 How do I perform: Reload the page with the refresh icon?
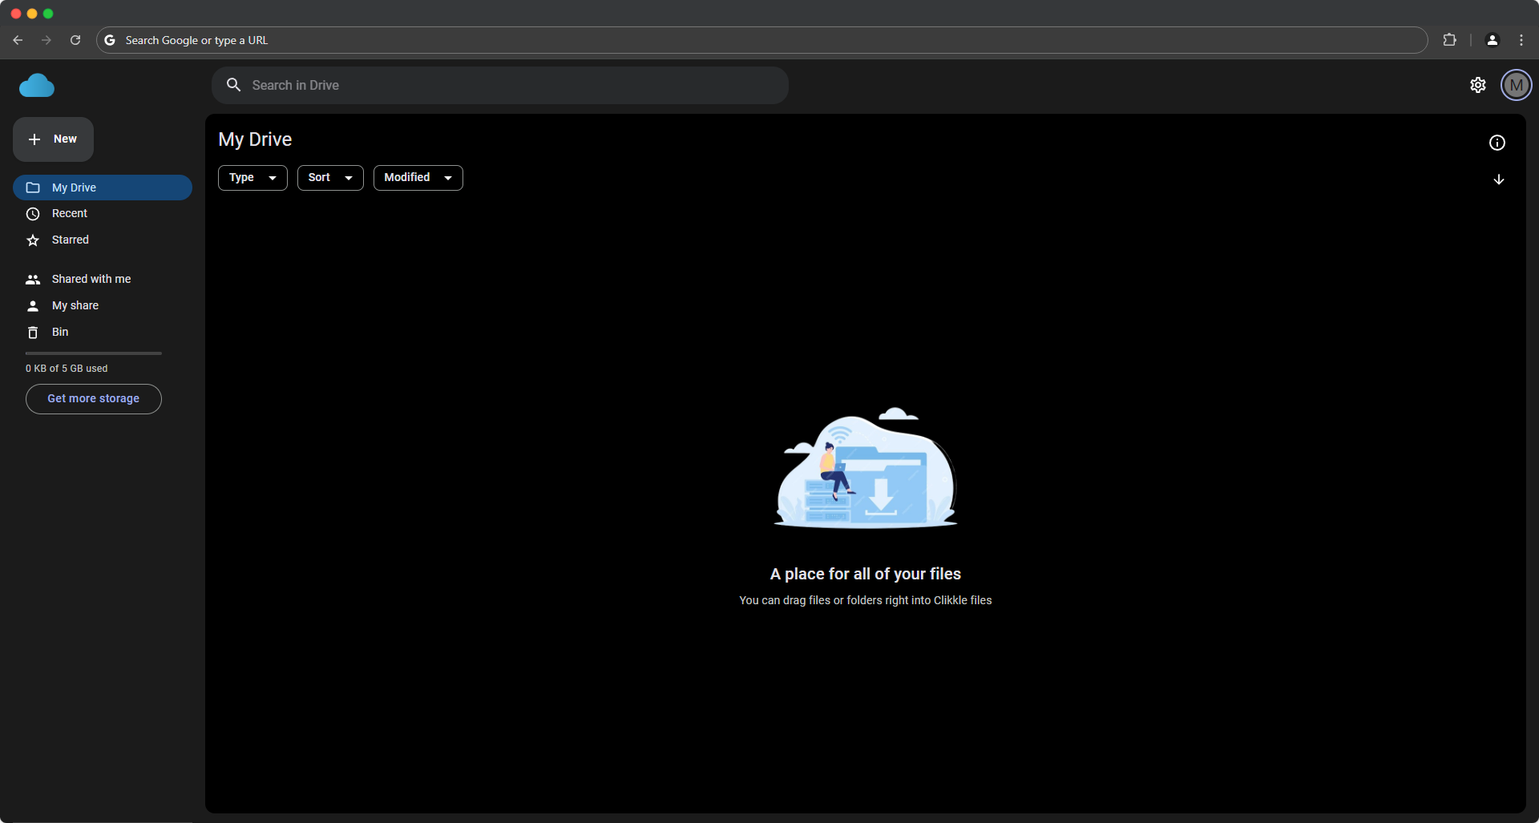pos(75,40)
